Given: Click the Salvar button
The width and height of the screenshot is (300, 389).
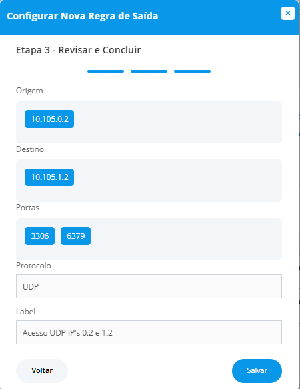Looking at the screenshot, I should 257,370.
